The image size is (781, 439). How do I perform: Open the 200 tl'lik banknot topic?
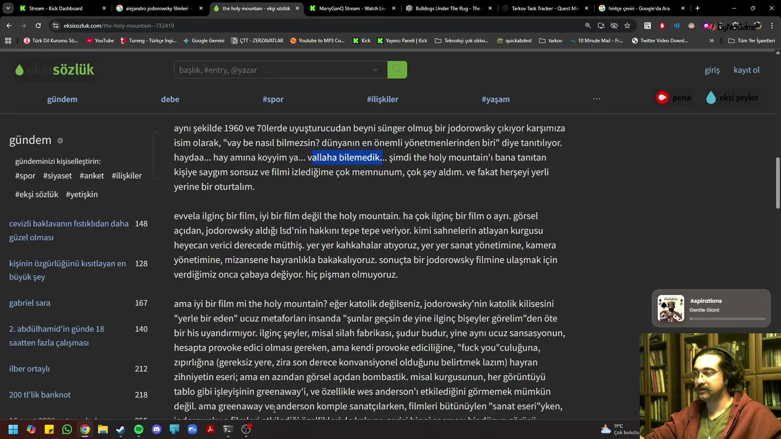40,395
